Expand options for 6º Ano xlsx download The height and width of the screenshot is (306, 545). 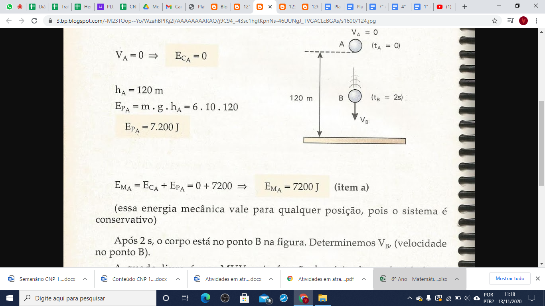pos(457,279)
